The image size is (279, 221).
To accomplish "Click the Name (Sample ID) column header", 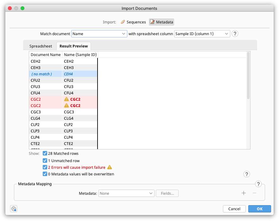I will coord(80,55).
